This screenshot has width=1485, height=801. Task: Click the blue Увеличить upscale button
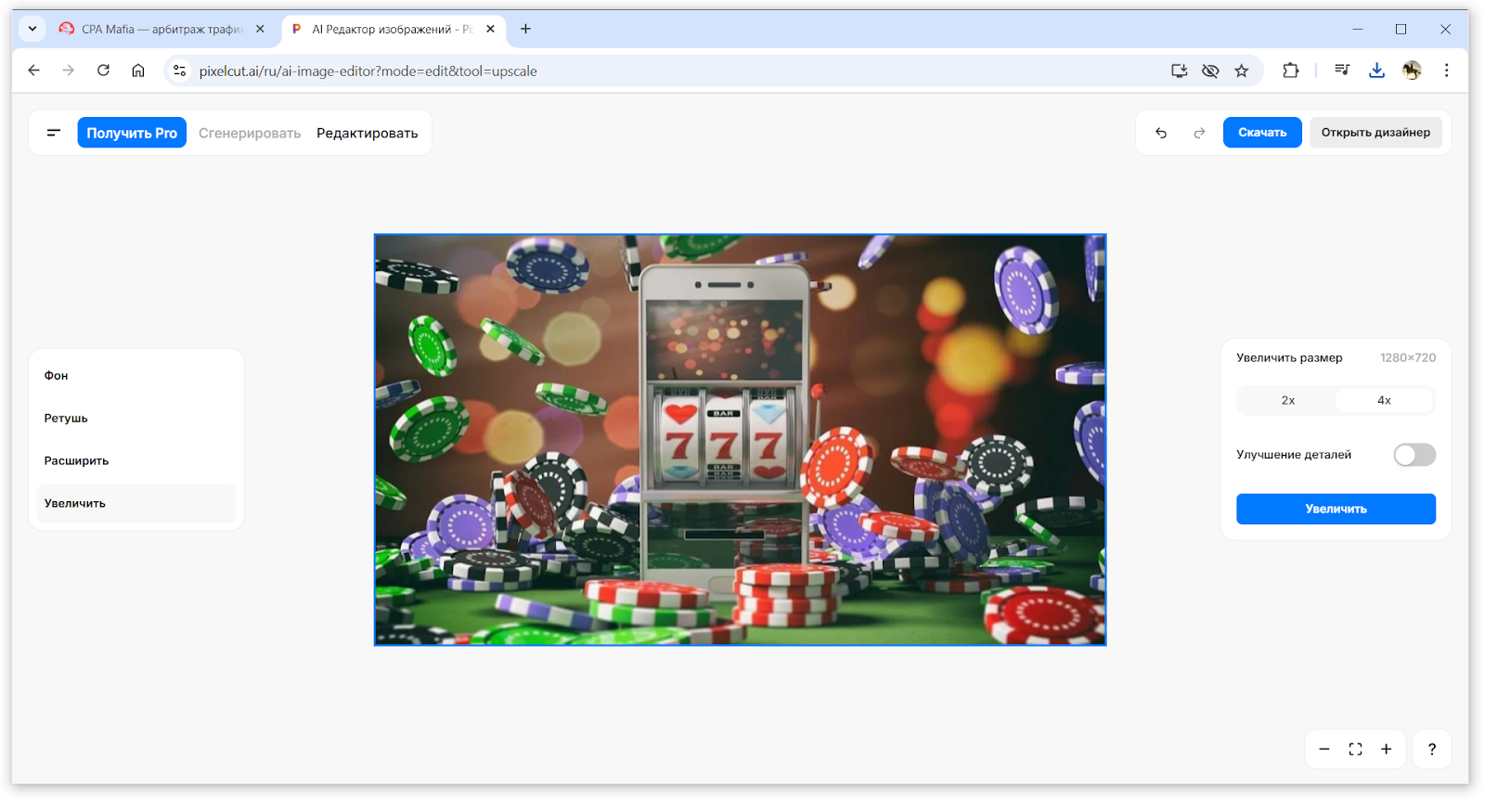[1336, 509]
